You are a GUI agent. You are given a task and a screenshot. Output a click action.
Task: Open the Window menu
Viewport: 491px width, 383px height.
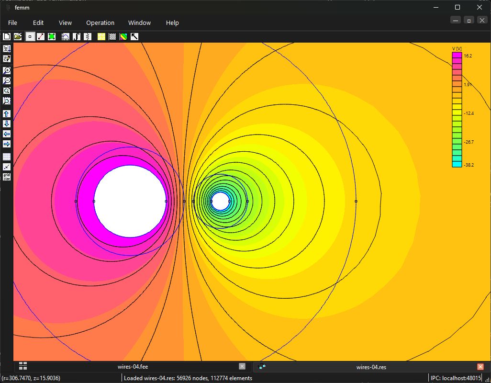[139, 23]
